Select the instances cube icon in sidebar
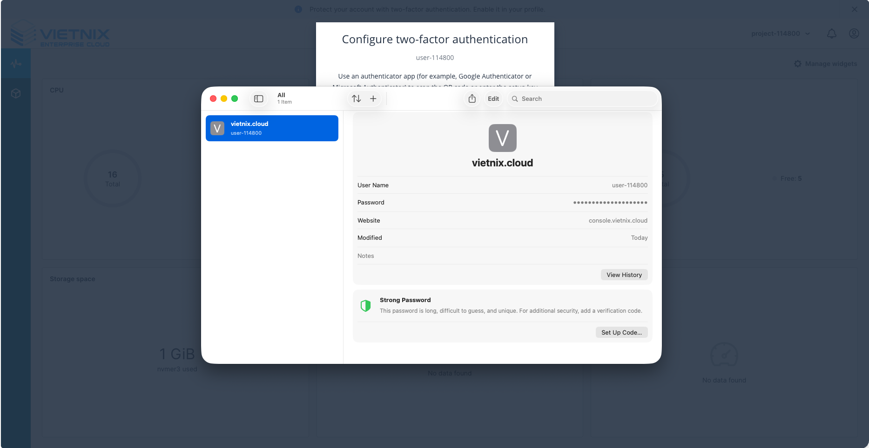 coord(16,93)
